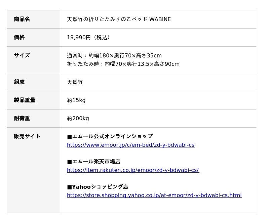This screenshot has height=223, width=269.
Task: Click the Yahooショッピング店 heading
Action: coord(98,187)
